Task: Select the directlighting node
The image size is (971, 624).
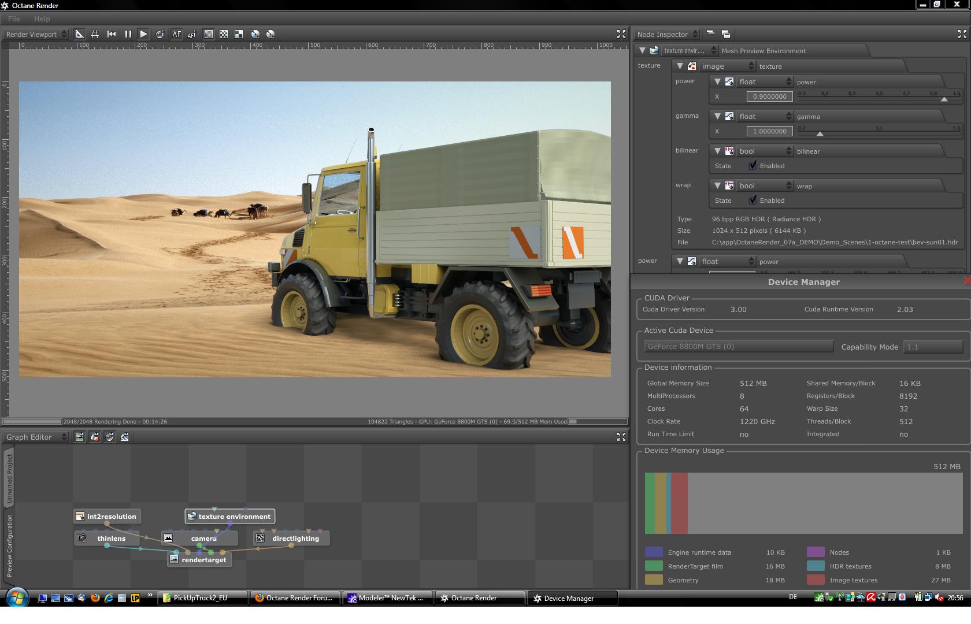Action: [x=295, y=538]
